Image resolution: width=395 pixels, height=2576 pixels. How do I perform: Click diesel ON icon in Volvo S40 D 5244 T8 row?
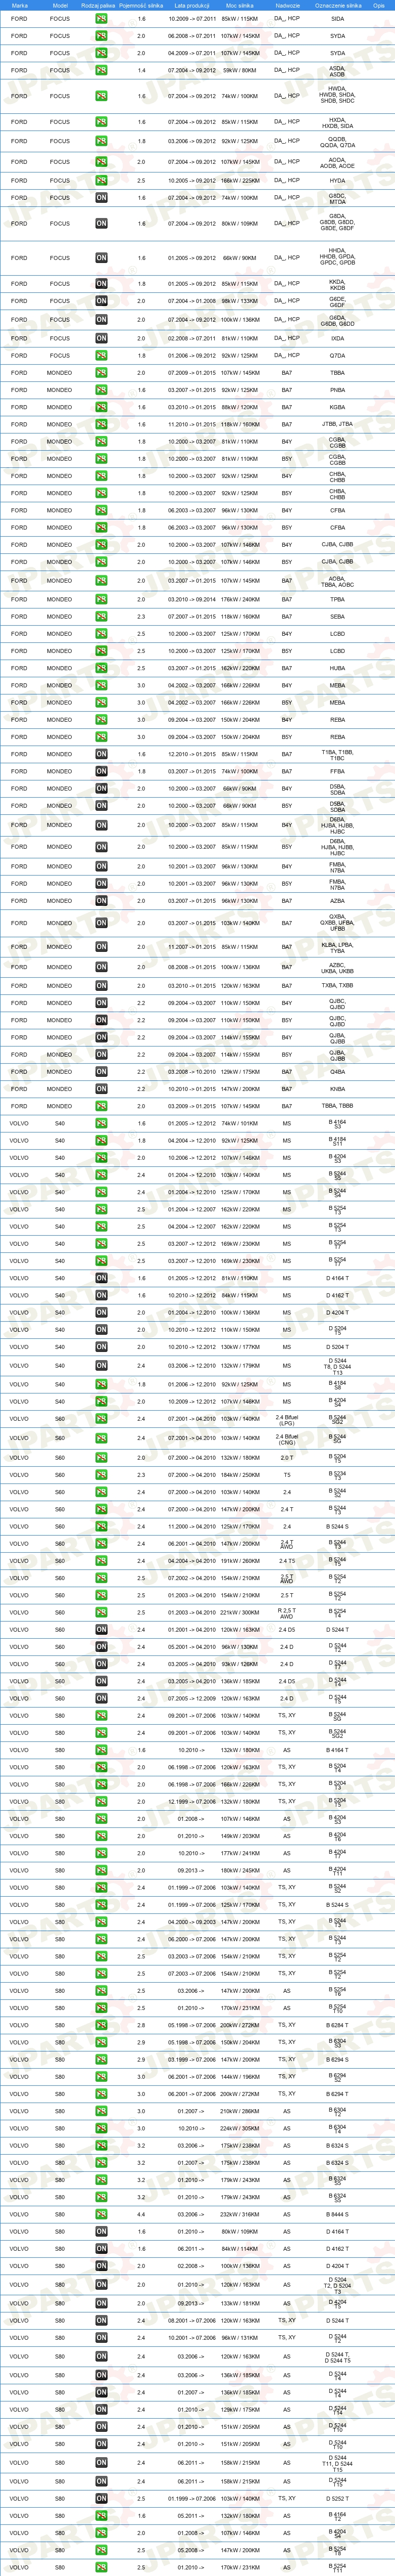point(101,1366)
